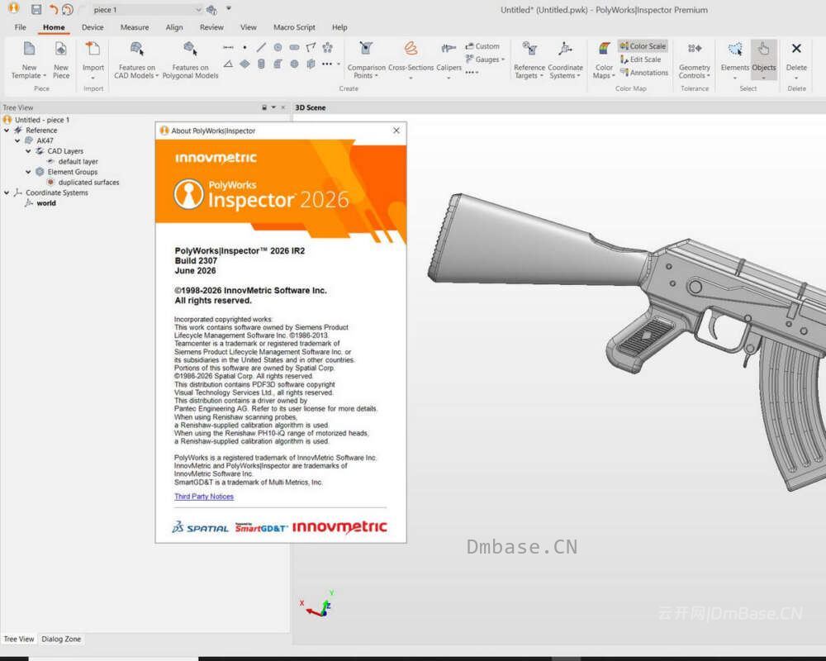Open the Geometry Controls dropdown
Viewport: 826px width, 661px height.
(x=695, y=60)
